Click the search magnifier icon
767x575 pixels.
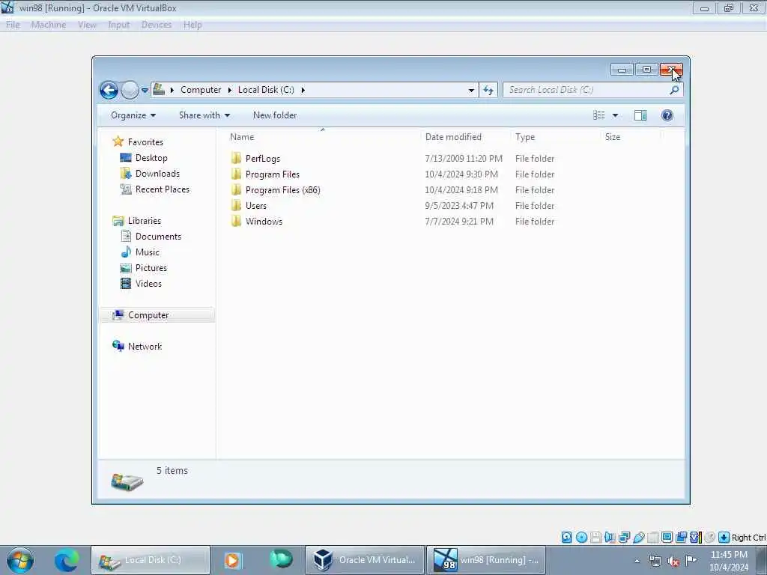point(674,90)
